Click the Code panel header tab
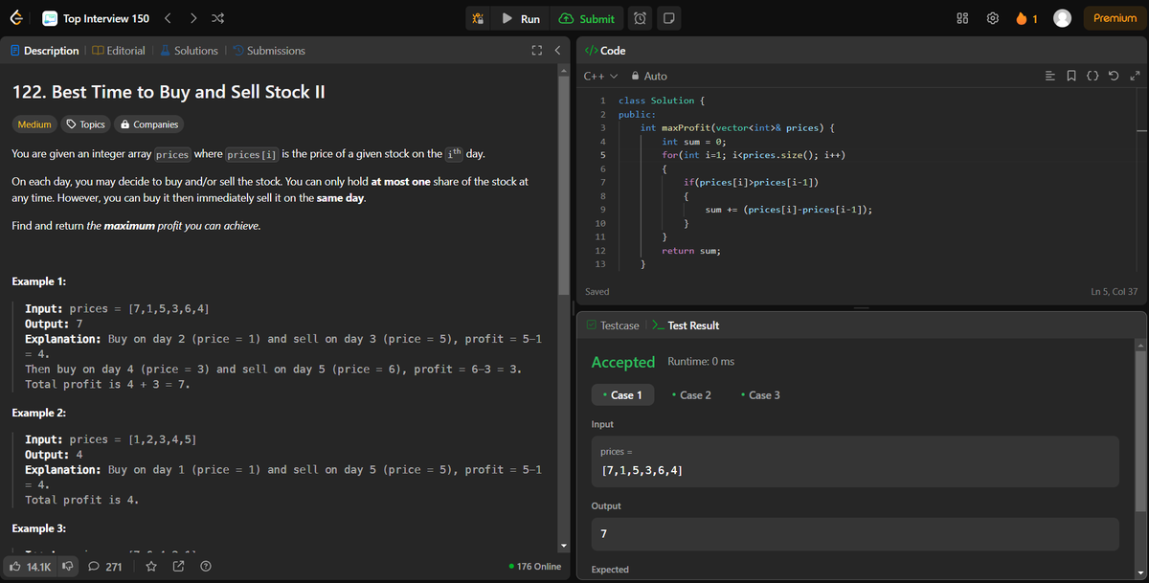This screenshot has width=1149, height=583. (x=605, y=51)
